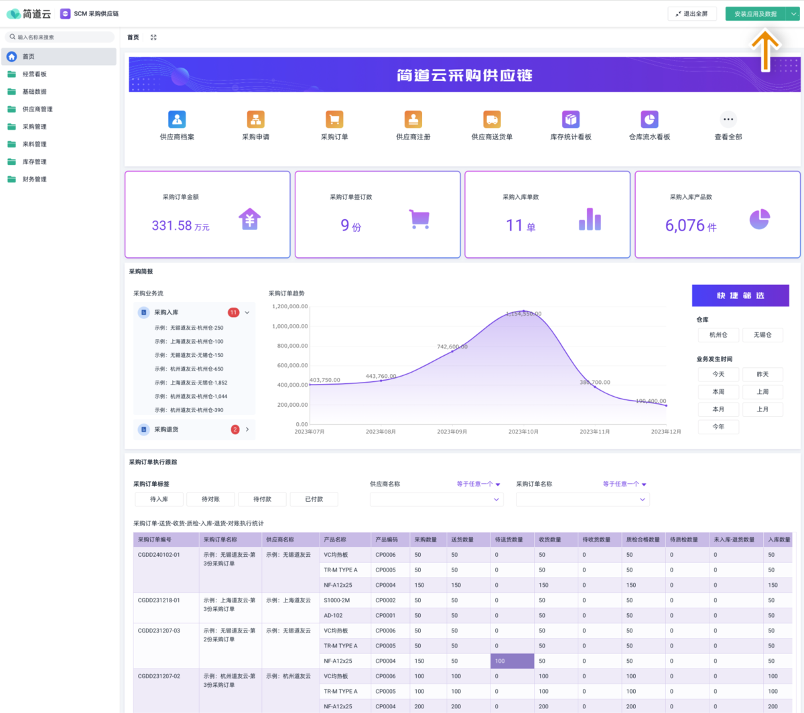
Task: Toggle the 本月 time filter
Action: coord(718,409)
